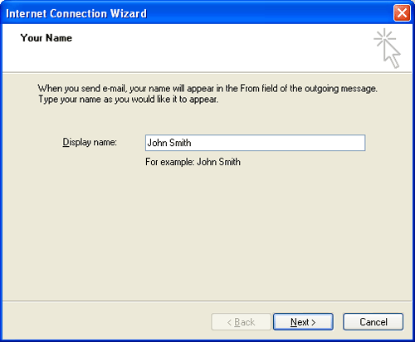Image resolution: width=415 pixels, height=342 pixels.
Task: Click the arrow pointer of the wizard icon
Action: [392, 55]
